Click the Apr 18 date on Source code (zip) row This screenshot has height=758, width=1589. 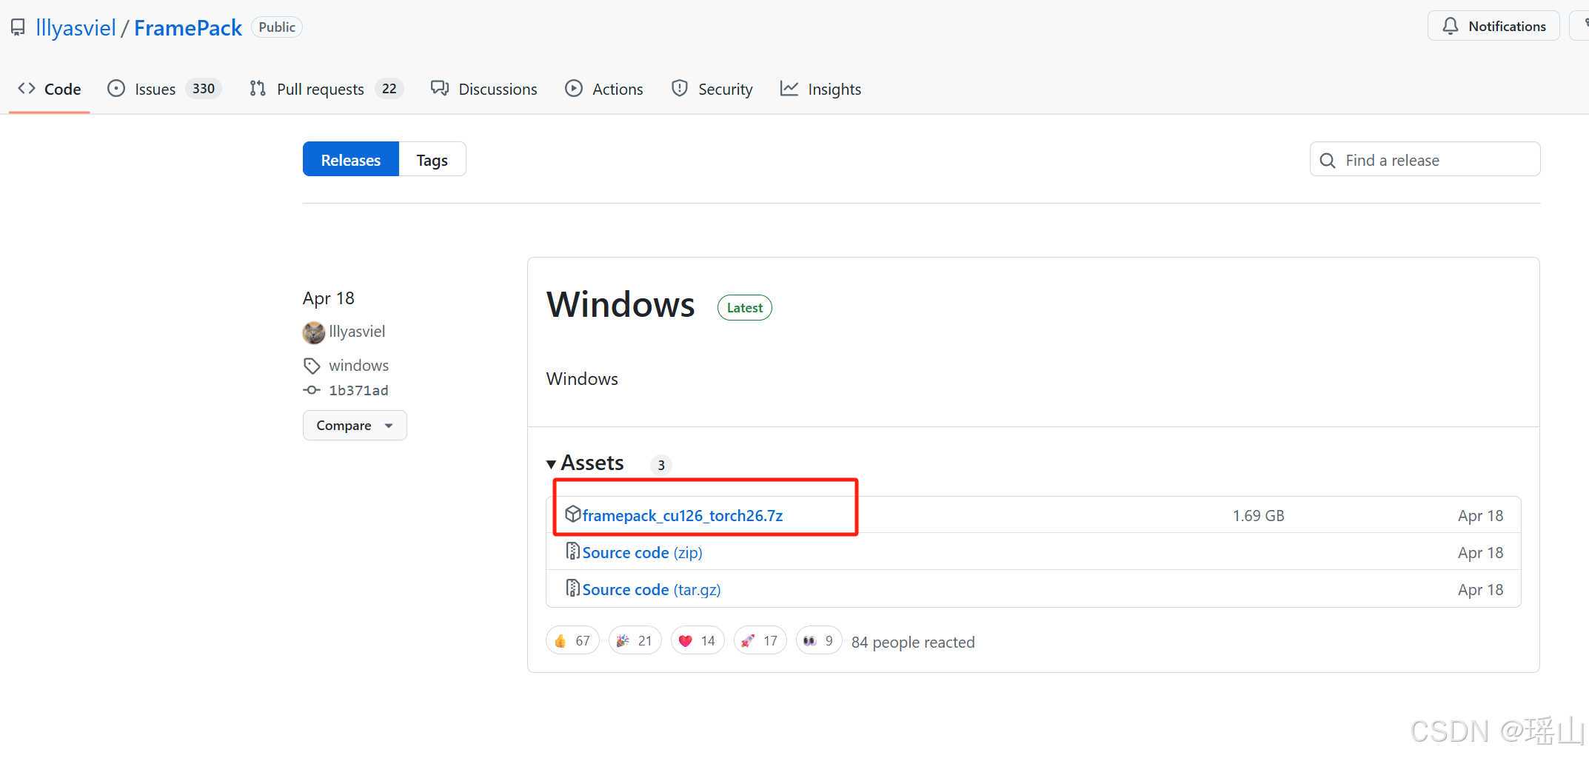(x=1481, y=553)
